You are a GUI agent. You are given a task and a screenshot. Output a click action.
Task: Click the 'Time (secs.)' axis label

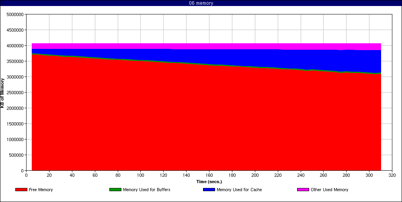coord(209,182)
